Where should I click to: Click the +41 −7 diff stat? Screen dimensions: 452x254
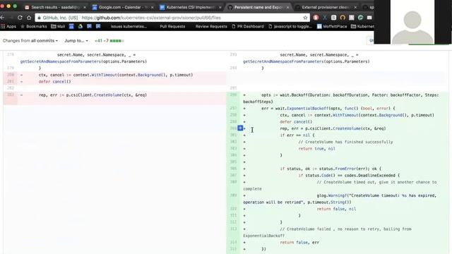pos(109,41)
